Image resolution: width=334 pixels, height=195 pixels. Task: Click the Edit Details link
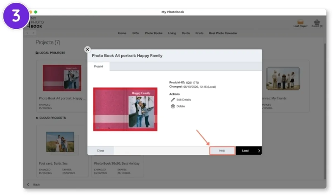click(x=184, y=100)
